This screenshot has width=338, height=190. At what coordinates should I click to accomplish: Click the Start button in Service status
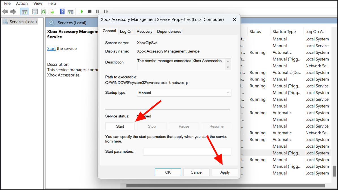120,126
